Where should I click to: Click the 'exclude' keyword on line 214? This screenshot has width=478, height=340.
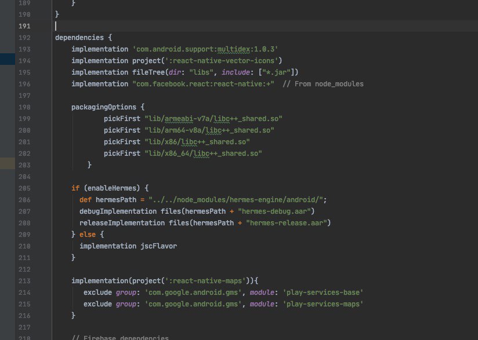(97, 293)
